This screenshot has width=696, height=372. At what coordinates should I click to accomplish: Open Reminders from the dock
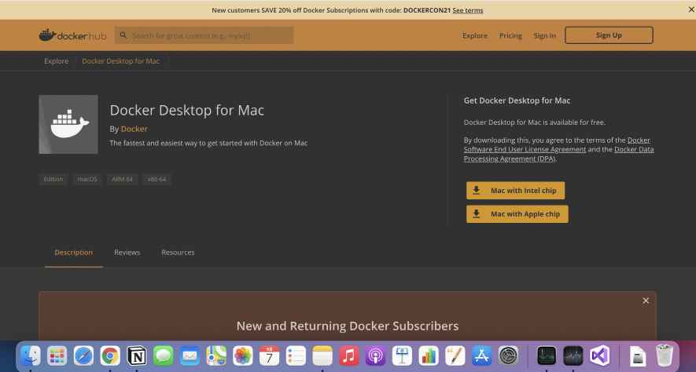click(296, 356)
